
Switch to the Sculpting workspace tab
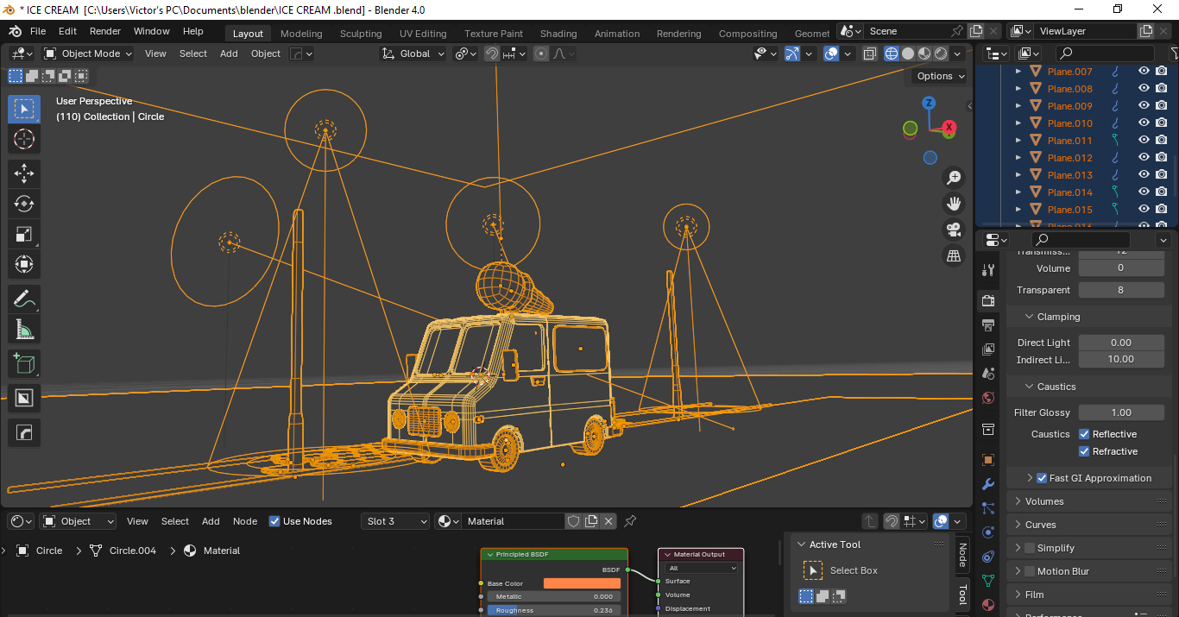click(x=361, y=34)
